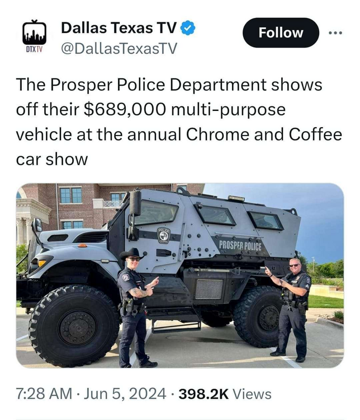Click the tweet text about Prosper Police Department

click(179, 122)
